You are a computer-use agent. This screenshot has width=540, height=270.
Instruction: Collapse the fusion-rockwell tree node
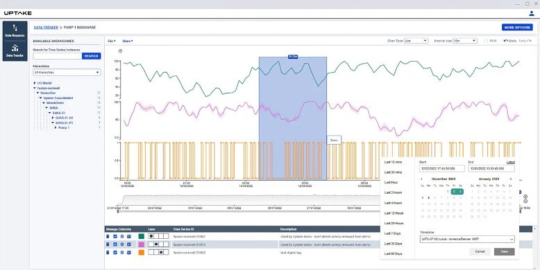pos(35,88)
